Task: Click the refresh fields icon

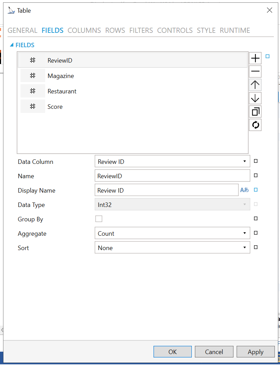Action: pos(255,125)
